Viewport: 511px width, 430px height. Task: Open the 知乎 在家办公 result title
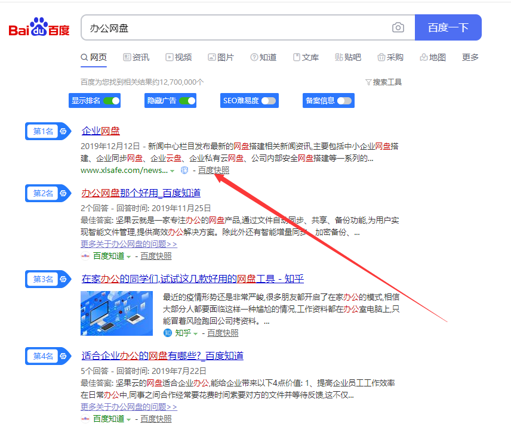pyautogui.click(x=193, y=279)
